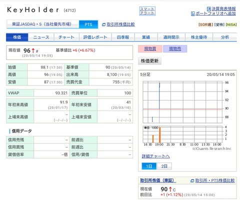Click the calendar icon beside 決算発表情報
This screenshot has height=203, width=240.
(x=209, y=9)
